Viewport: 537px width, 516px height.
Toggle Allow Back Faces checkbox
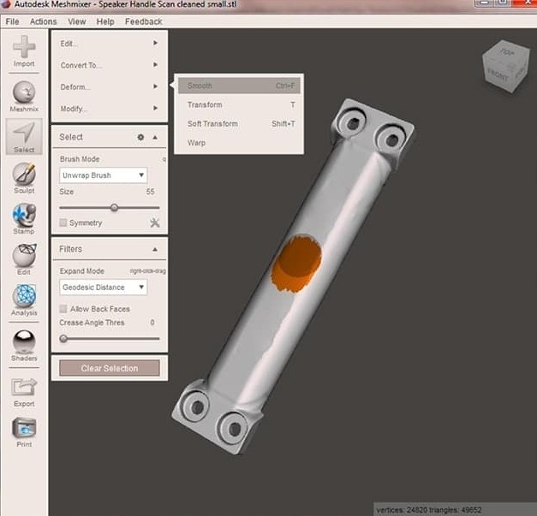[x=64, y=309]
